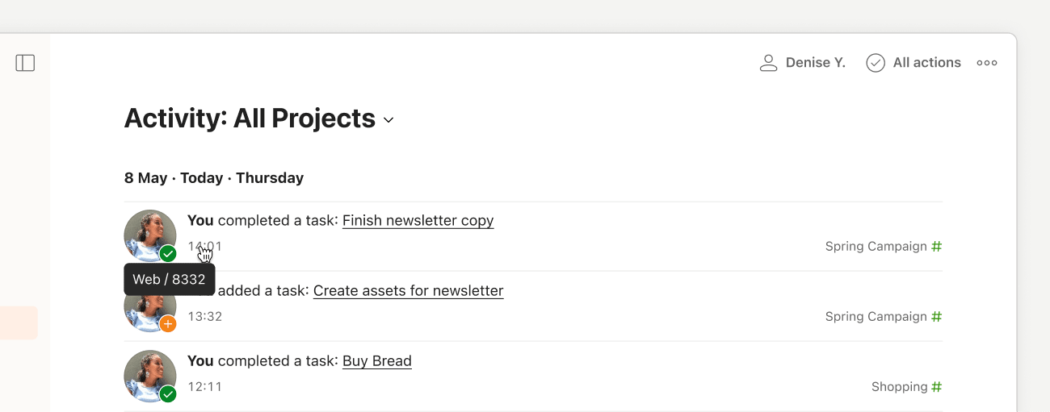
Task: Open the All actions filter dropdown
Action: coord(926,63)
